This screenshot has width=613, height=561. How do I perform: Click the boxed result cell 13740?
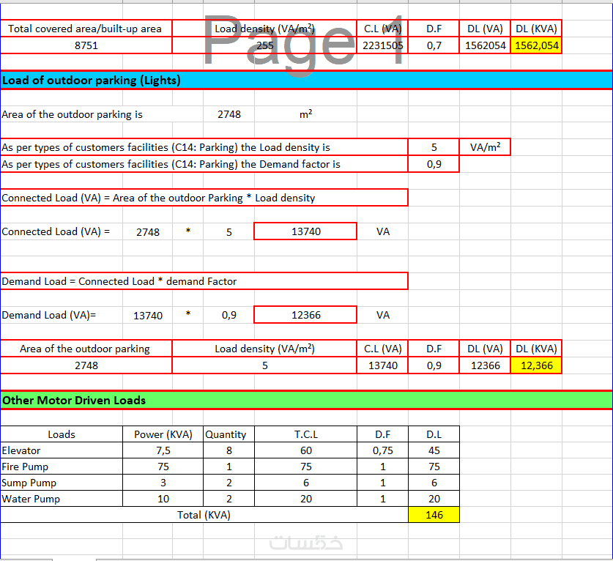pyautogui.click(x=305, y=231)
